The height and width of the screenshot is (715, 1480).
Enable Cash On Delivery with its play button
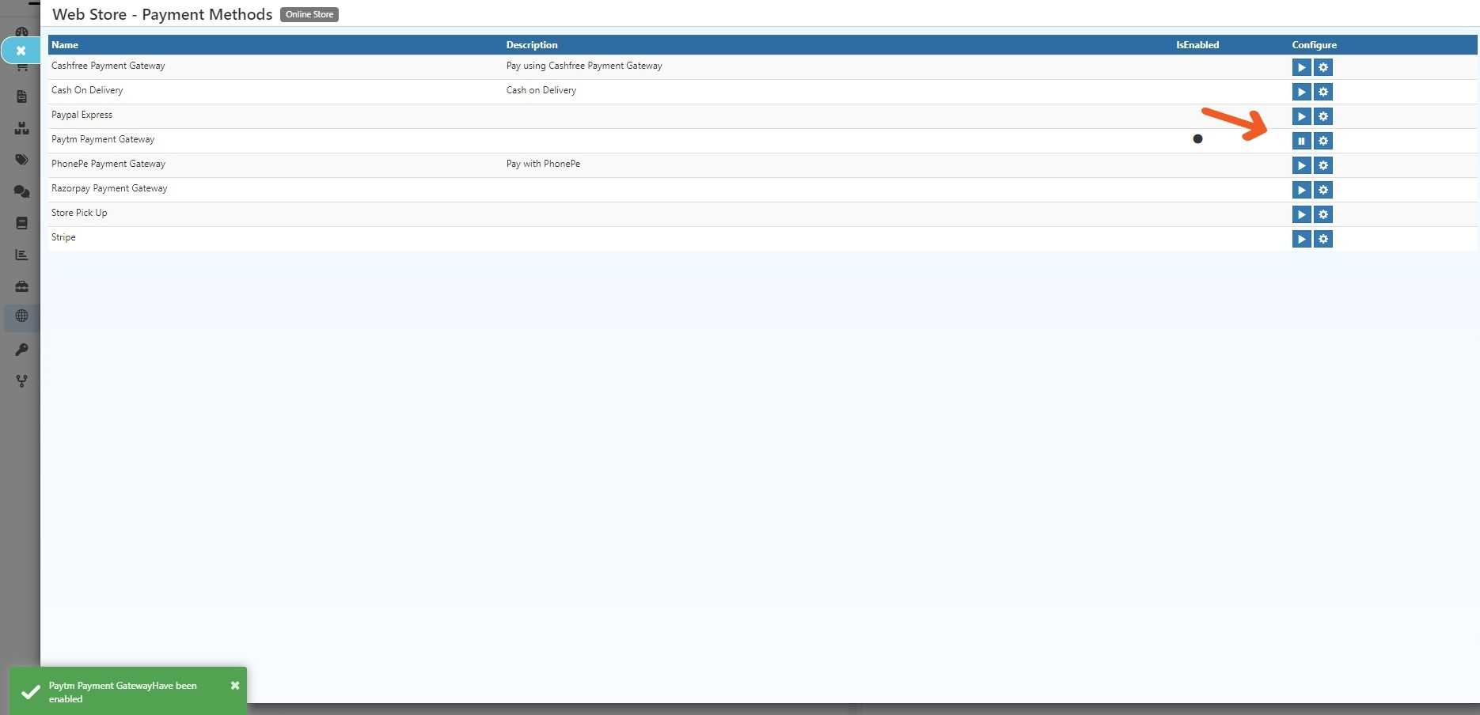click(1302, 92)
